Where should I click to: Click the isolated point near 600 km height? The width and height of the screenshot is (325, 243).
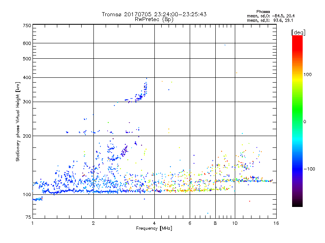(225, 45)
